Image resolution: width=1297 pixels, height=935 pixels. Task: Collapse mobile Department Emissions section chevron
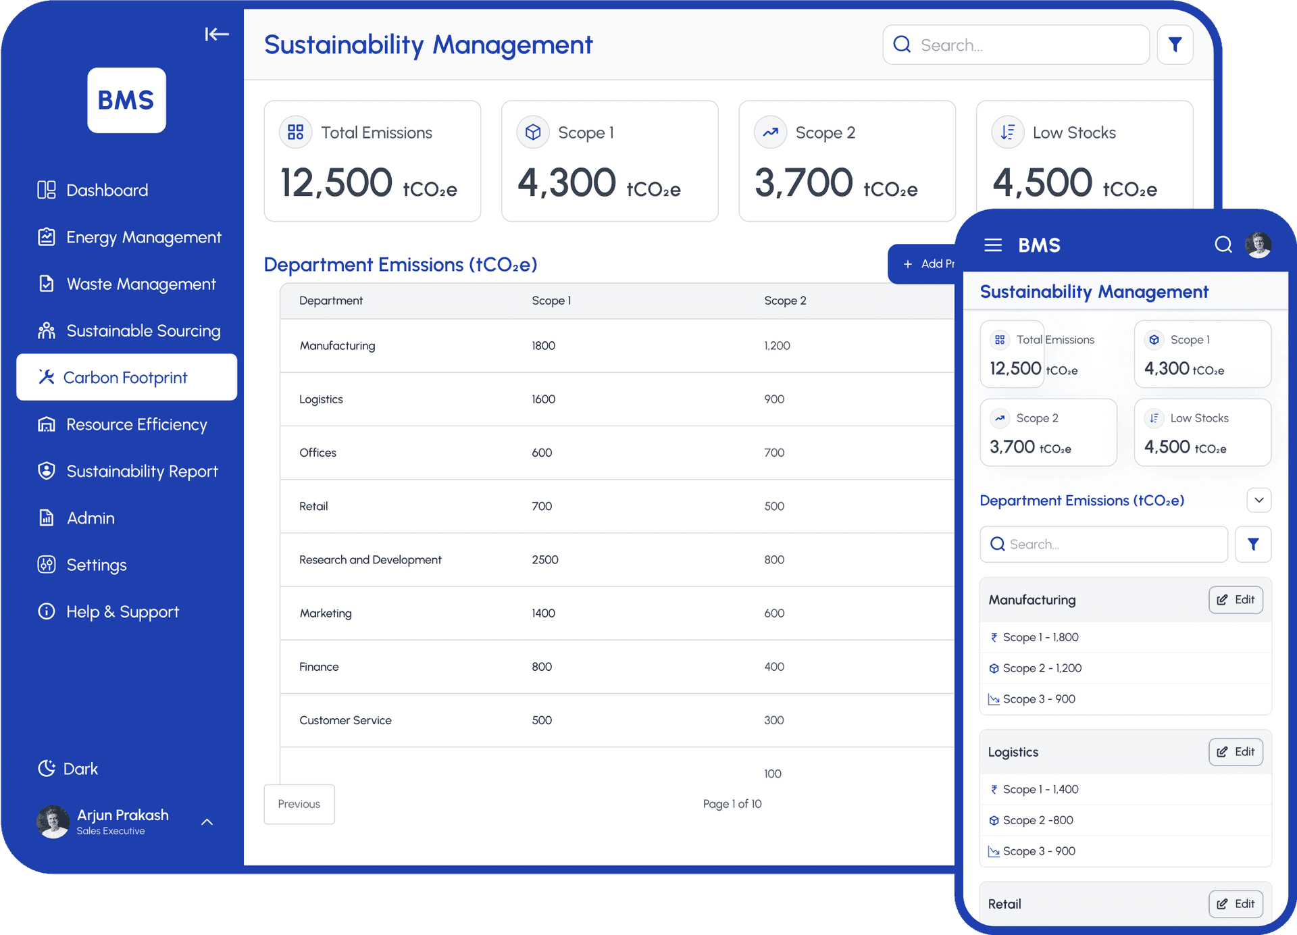click(1258, 501)
